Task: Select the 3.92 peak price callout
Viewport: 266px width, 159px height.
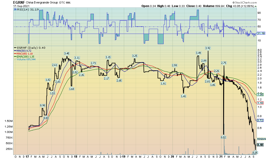Action: pos(208,48)
